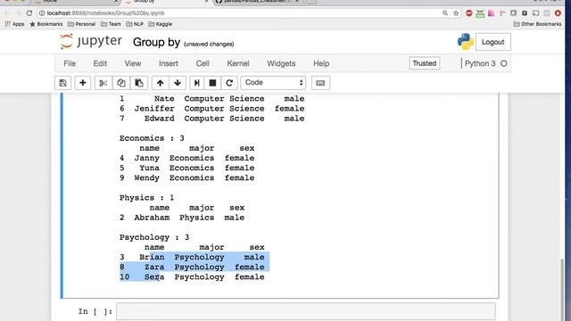
Task: Click the Trusted notebook button
Action: (425, 63)
